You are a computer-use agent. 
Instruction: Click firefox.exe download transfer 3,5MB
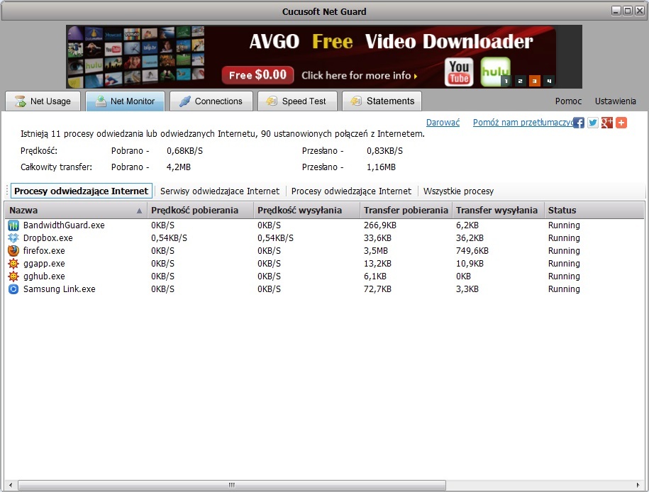pyautogui.click(x=376, y=251)
